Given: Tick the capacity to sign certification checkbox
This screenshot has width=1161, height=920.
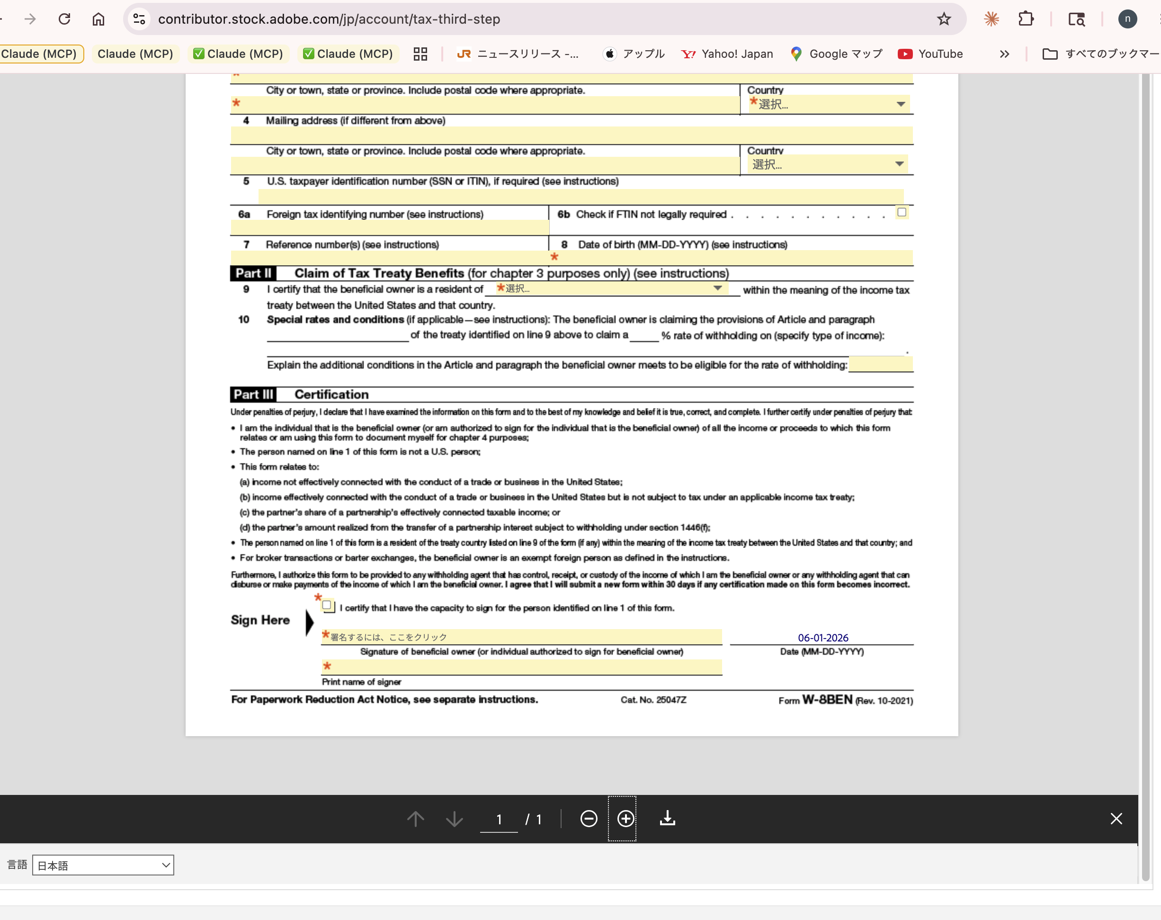Looking at the screenshot, I should pyautogui.click(x=327, y=605).
